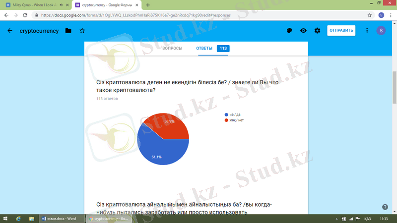Mute the Miley Cyrus tab audio icon
The image size is (397, 223).
click(x=61, y=5)
